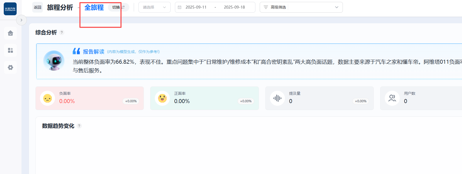Open the dashboard grid sidebar icon

pyautogui.click(x=10, y=50)
